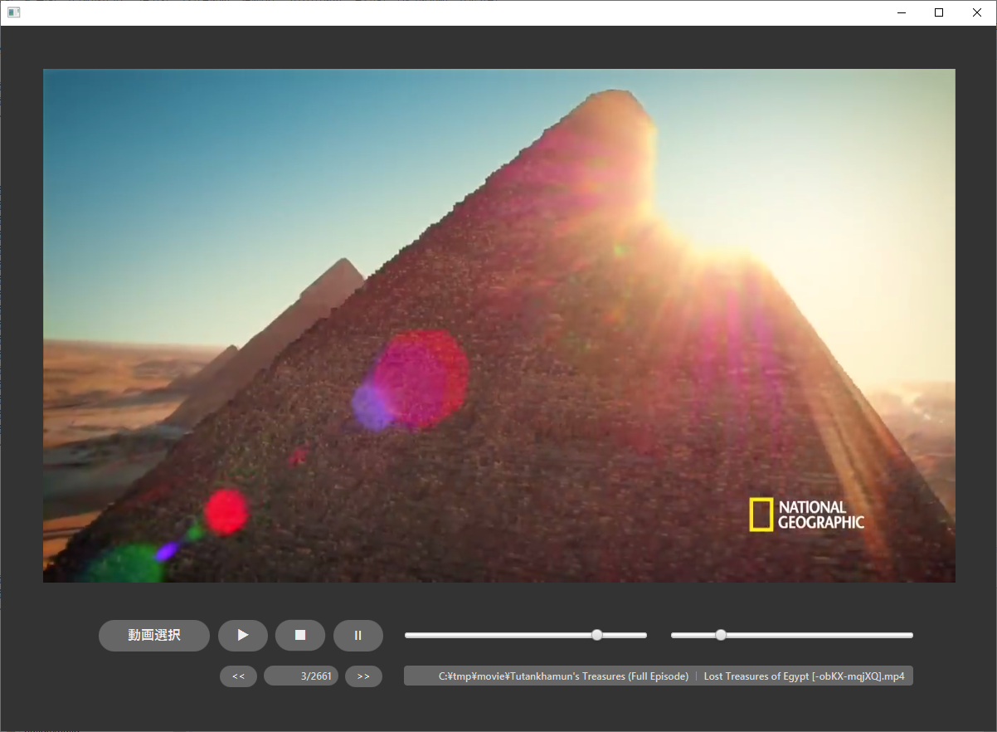Click the right slider's round handle
The image size is (997, 732).
coord(721,635)
